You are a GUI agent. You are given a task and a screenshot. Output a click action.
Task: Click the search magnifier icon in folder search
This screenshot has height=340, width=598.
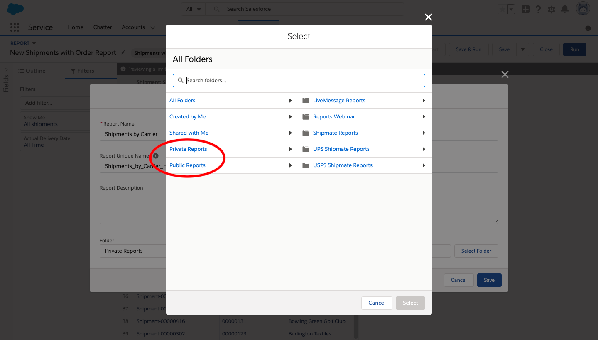pos(180,81)
